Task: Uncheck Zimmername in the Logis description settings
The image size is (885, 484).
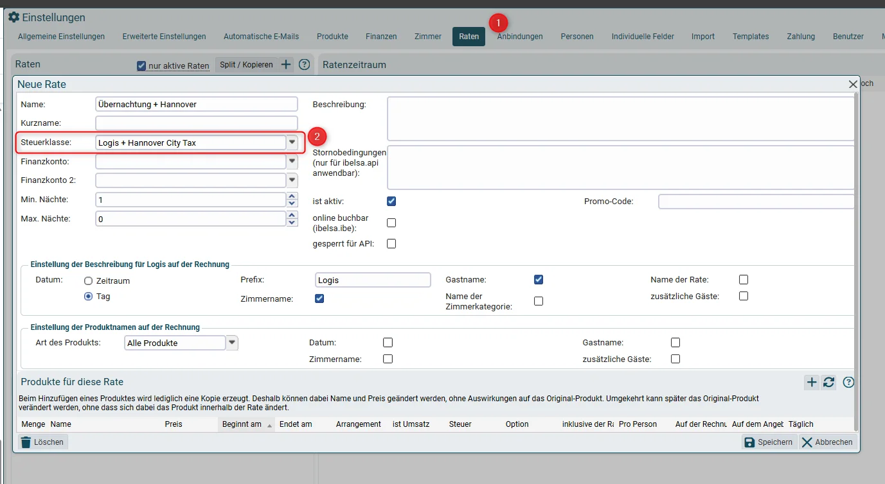Action: click(319, 298)
